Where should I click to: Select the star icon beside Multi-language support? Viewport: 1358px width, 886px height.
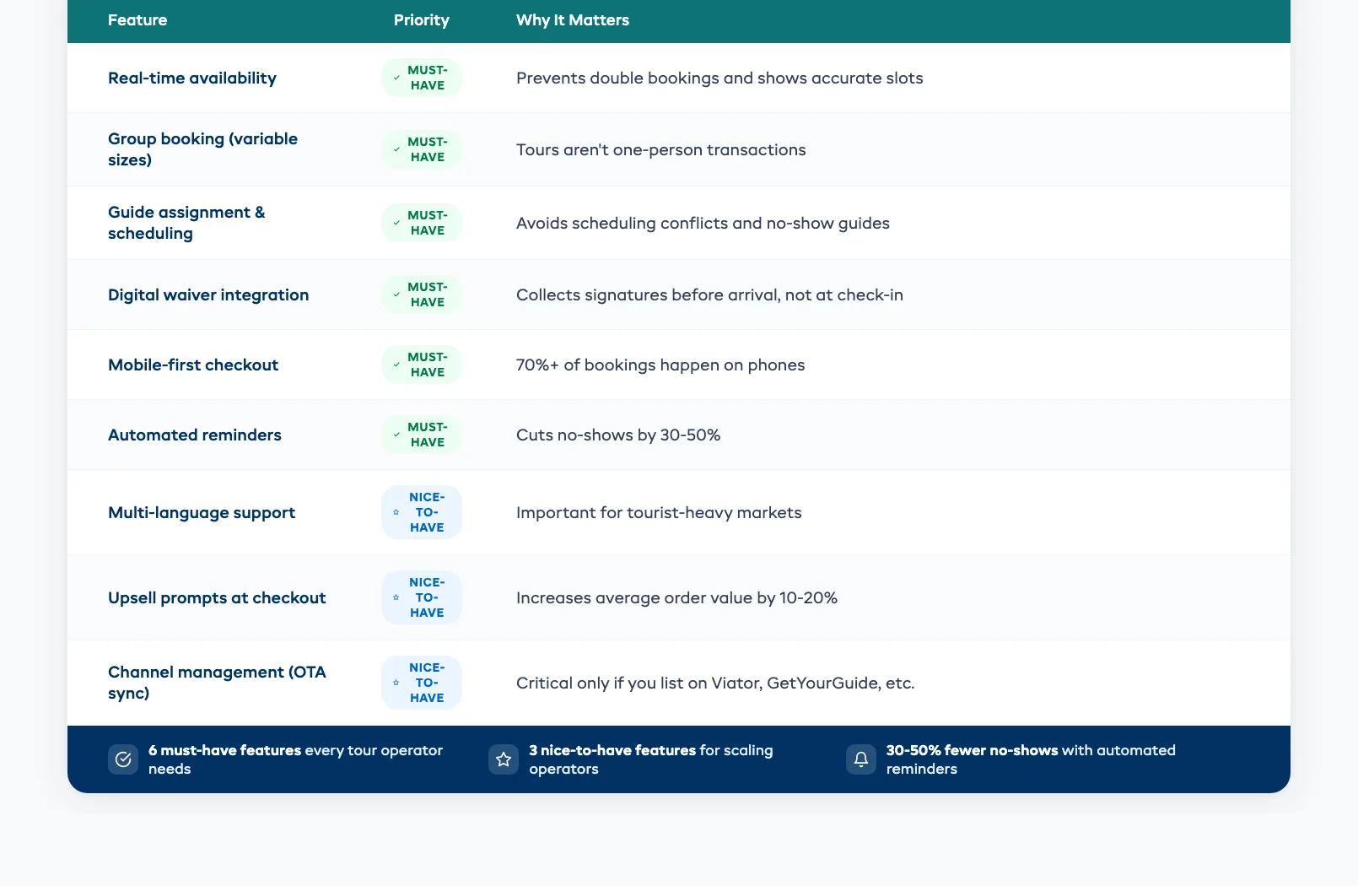click(395, 512)
